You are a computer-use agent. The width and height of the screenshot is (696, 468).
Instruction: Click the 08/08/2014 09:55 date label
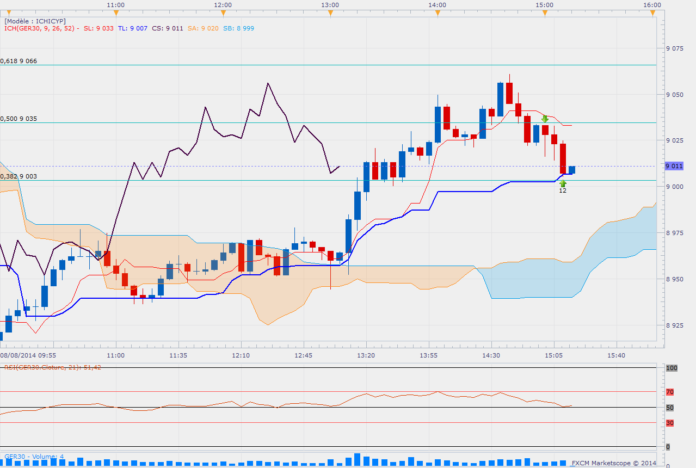(x=28, y=355)
